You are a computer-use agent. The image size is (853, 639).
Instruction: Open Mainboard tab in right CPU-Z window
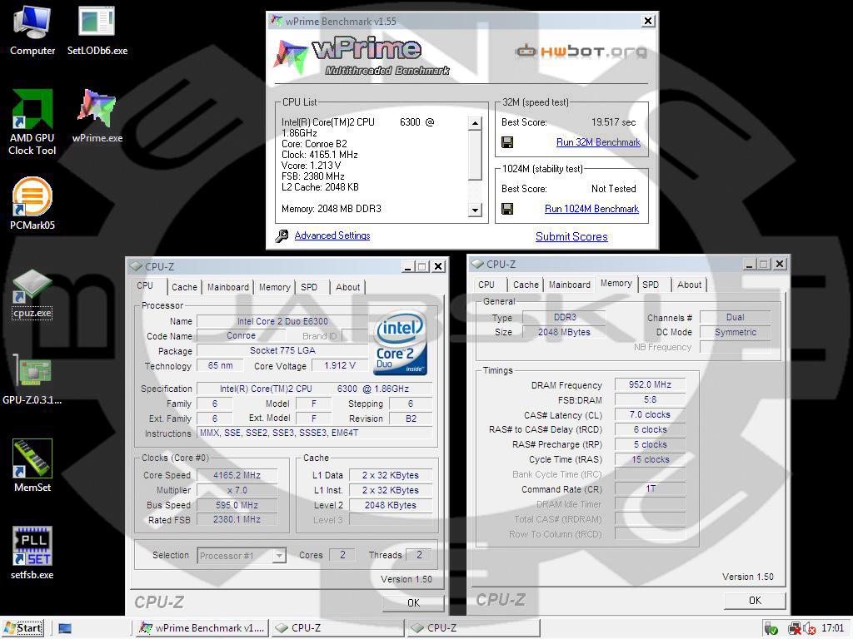click(x=570, y=285)
